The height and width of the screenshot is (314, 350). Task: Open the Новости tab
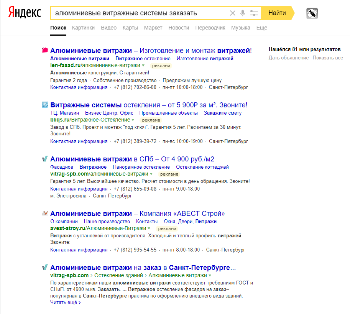(179, 28)
